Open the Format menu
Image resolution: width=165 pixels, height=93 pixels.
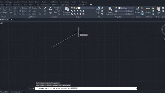coord(24,2)
